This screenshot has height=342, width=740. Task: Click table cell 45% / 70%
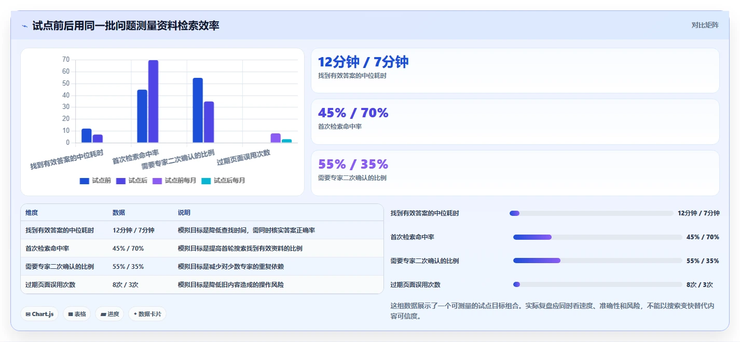click(x=128, y=249)
